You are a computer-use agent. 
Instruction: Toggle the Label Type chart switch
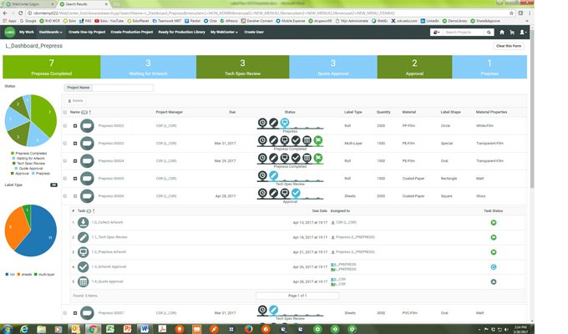53,185
